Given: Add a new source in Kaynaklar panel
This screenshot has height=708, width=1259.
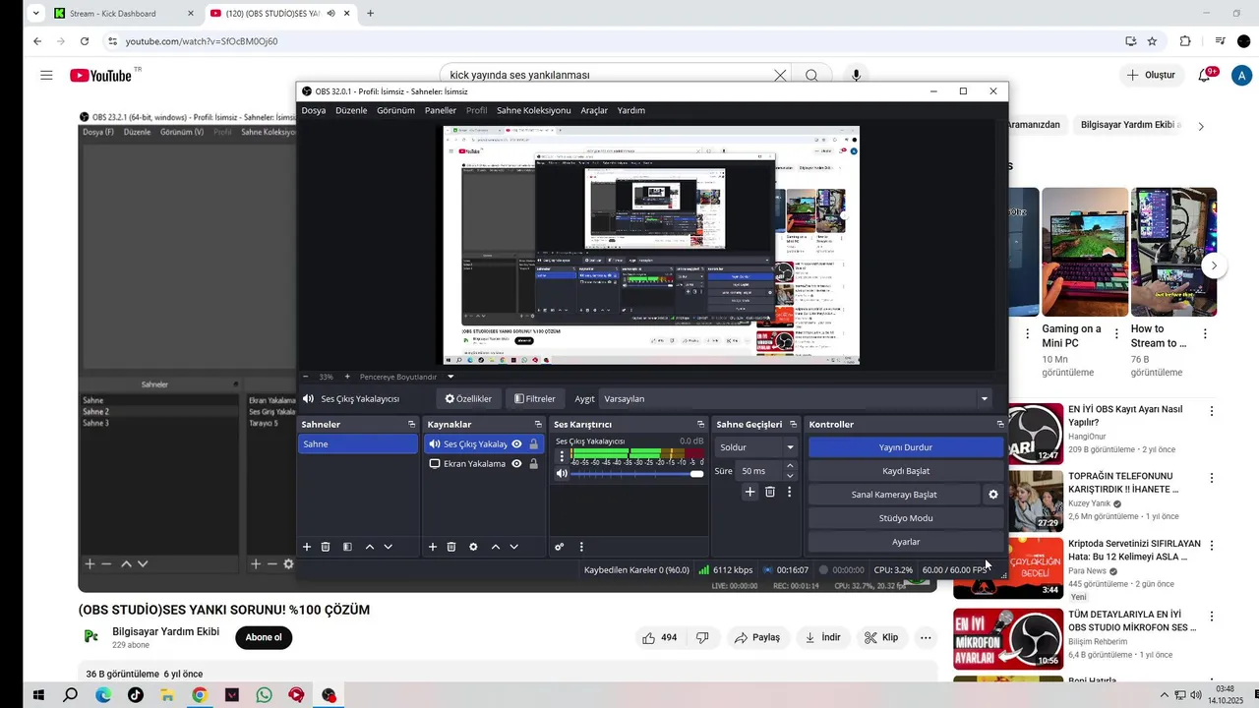Looking at the screenshot, I should click(433, 547).
